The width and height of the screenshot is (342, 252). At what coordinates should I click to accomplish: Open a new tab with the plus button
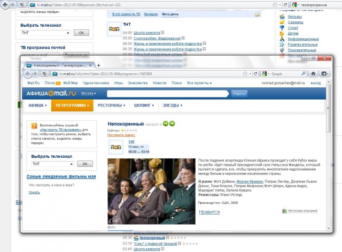coord(98,65)
